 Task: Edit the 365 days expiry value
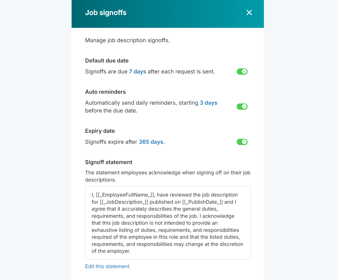[151, 142]
